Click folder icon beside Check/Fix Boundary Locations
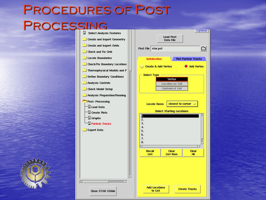 85,64
